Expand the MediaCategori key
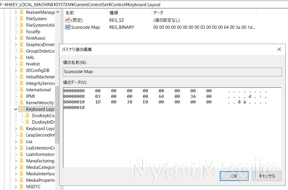288x190 pixels. (16, 167)
